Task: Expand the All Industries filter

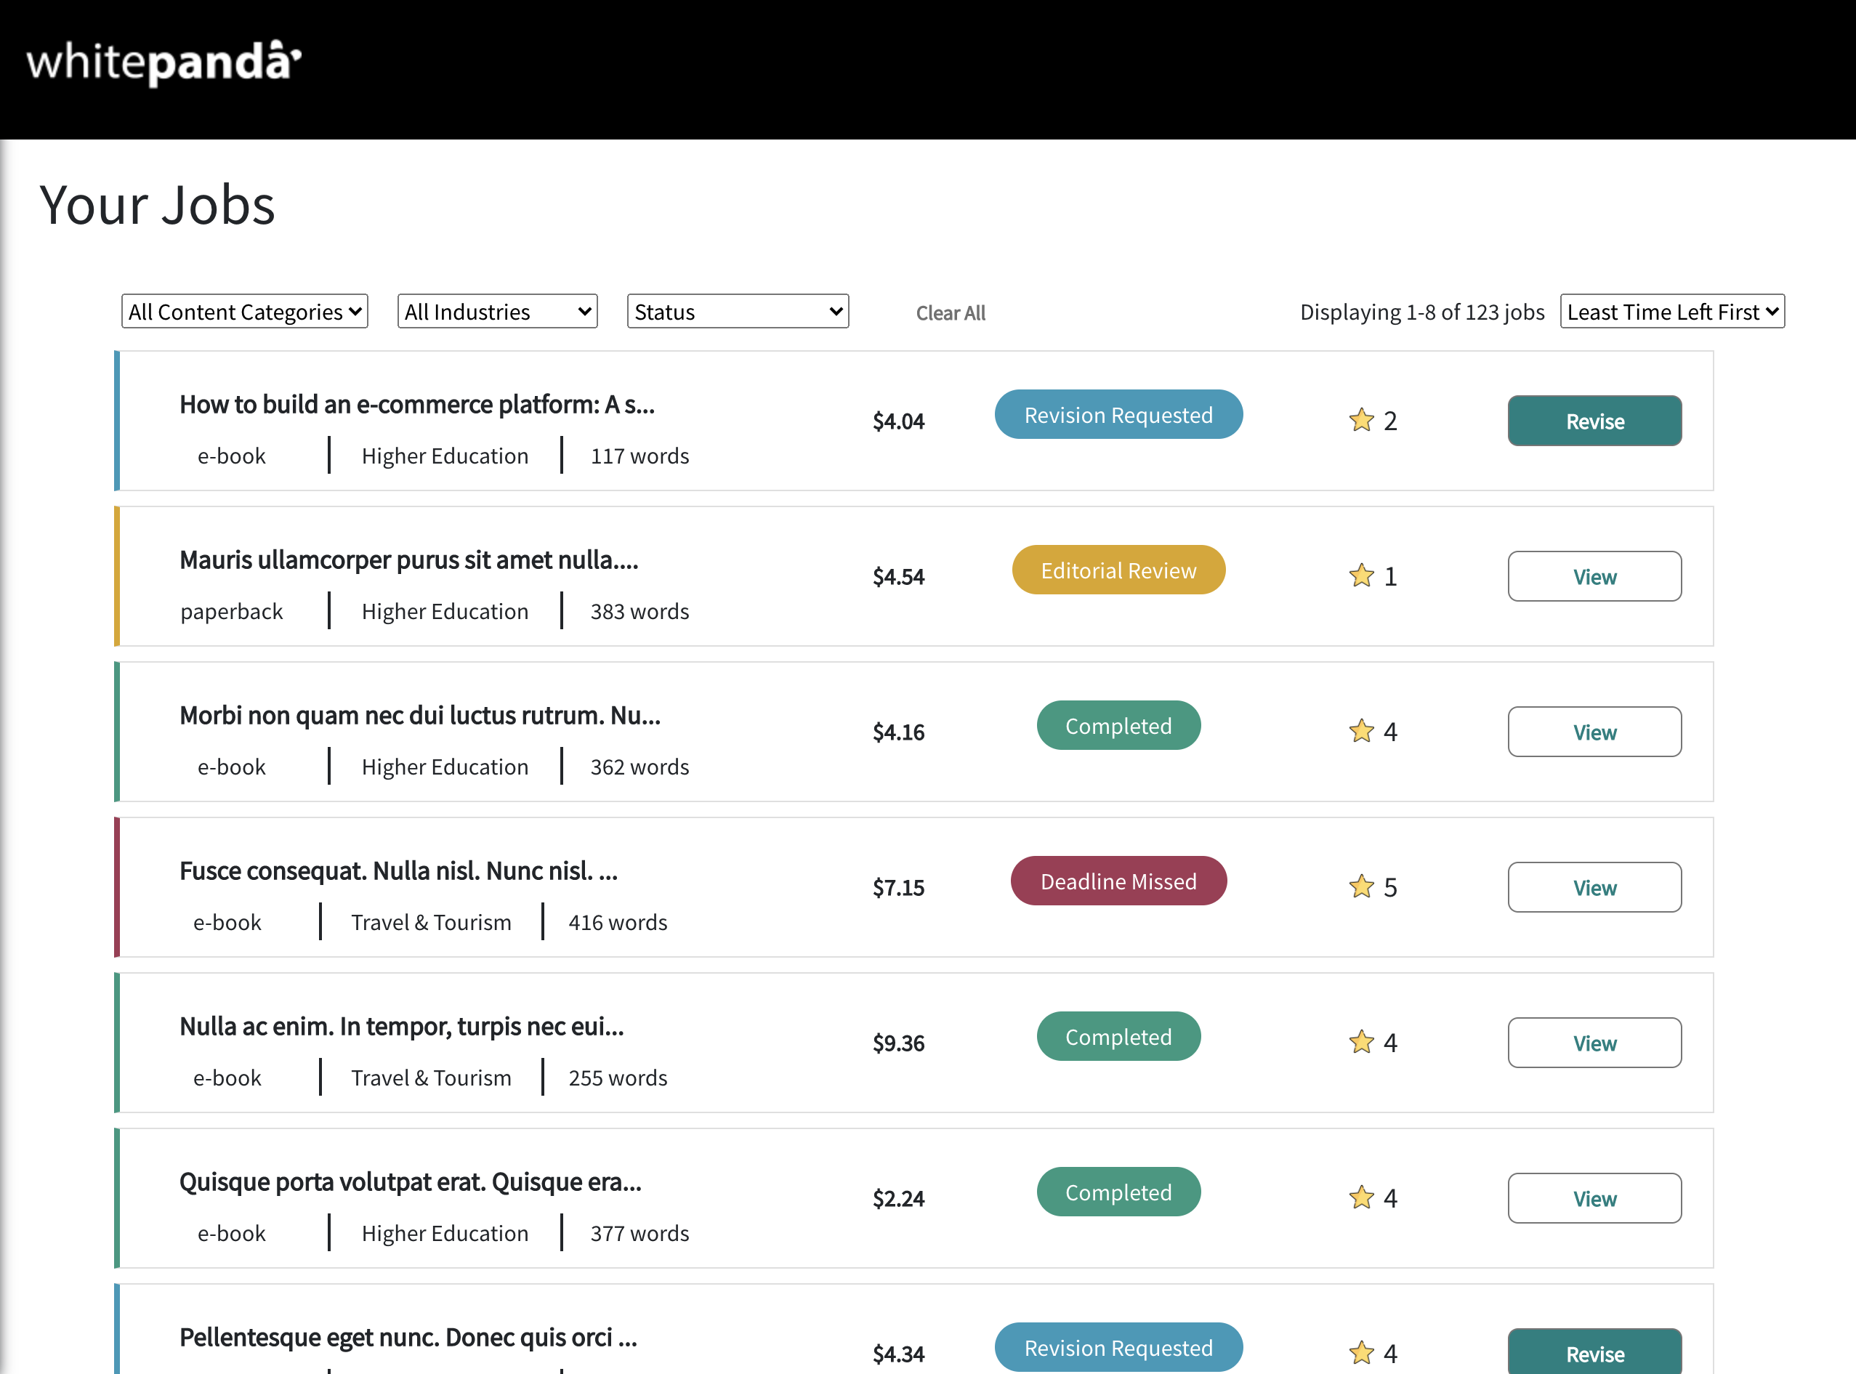Action: click(x=498, y=312)
